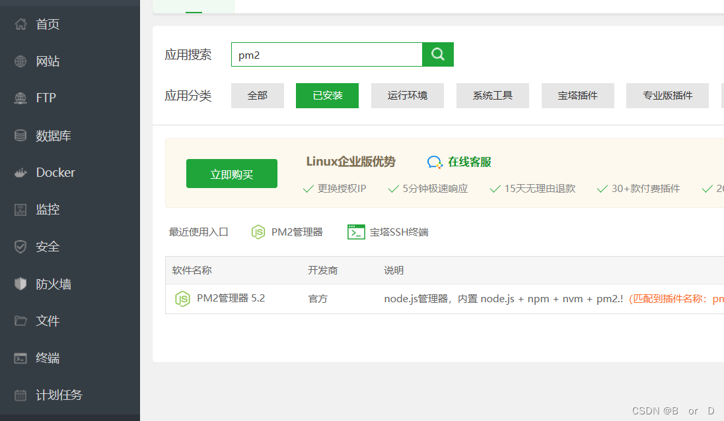Open the 在线客服 link
This screenshot has height=421, width=724.
pos(469,162)
